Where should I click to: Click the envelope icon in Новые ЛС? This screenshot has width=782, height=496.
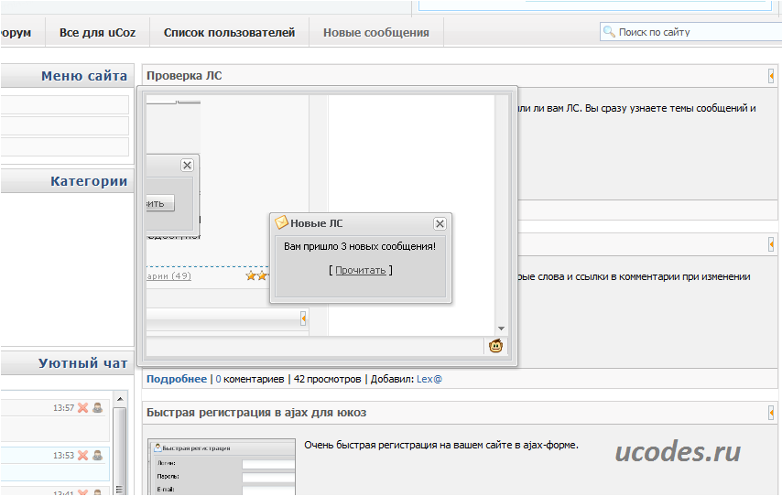pos(281,222)
